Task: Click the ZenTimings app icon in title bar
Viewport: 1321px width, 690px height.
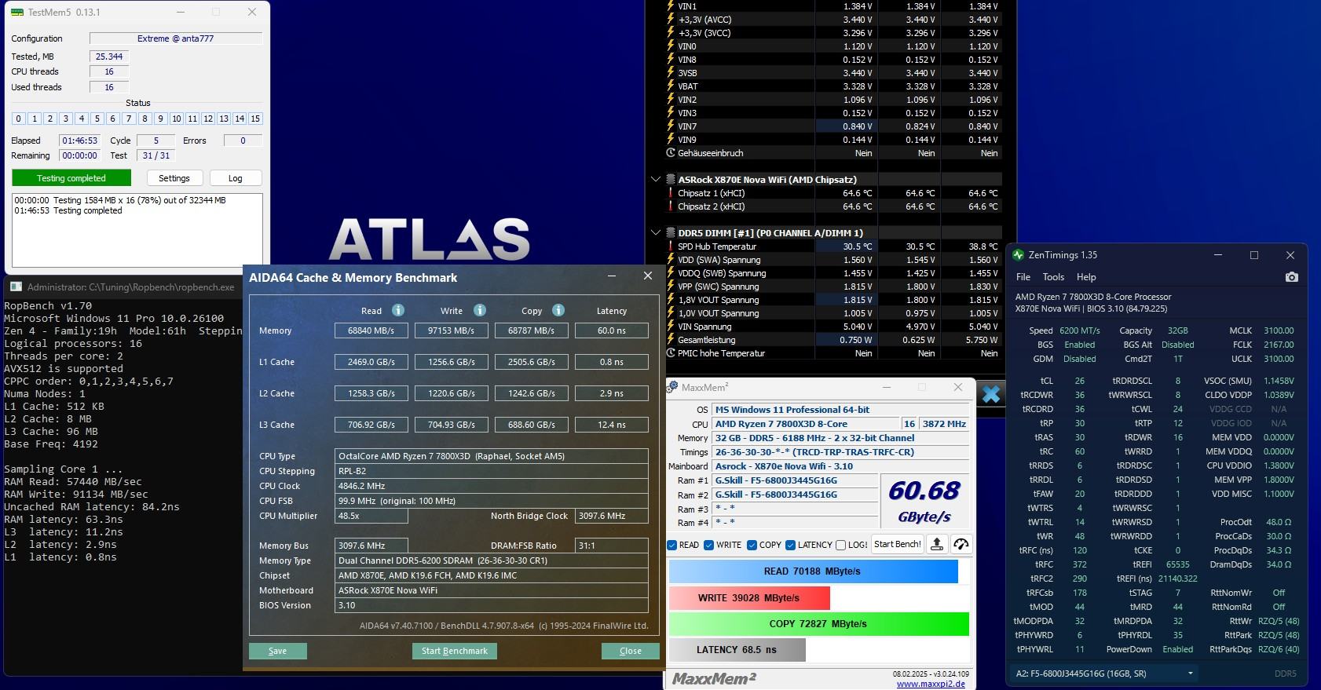Action: [x=1019, y=255]
